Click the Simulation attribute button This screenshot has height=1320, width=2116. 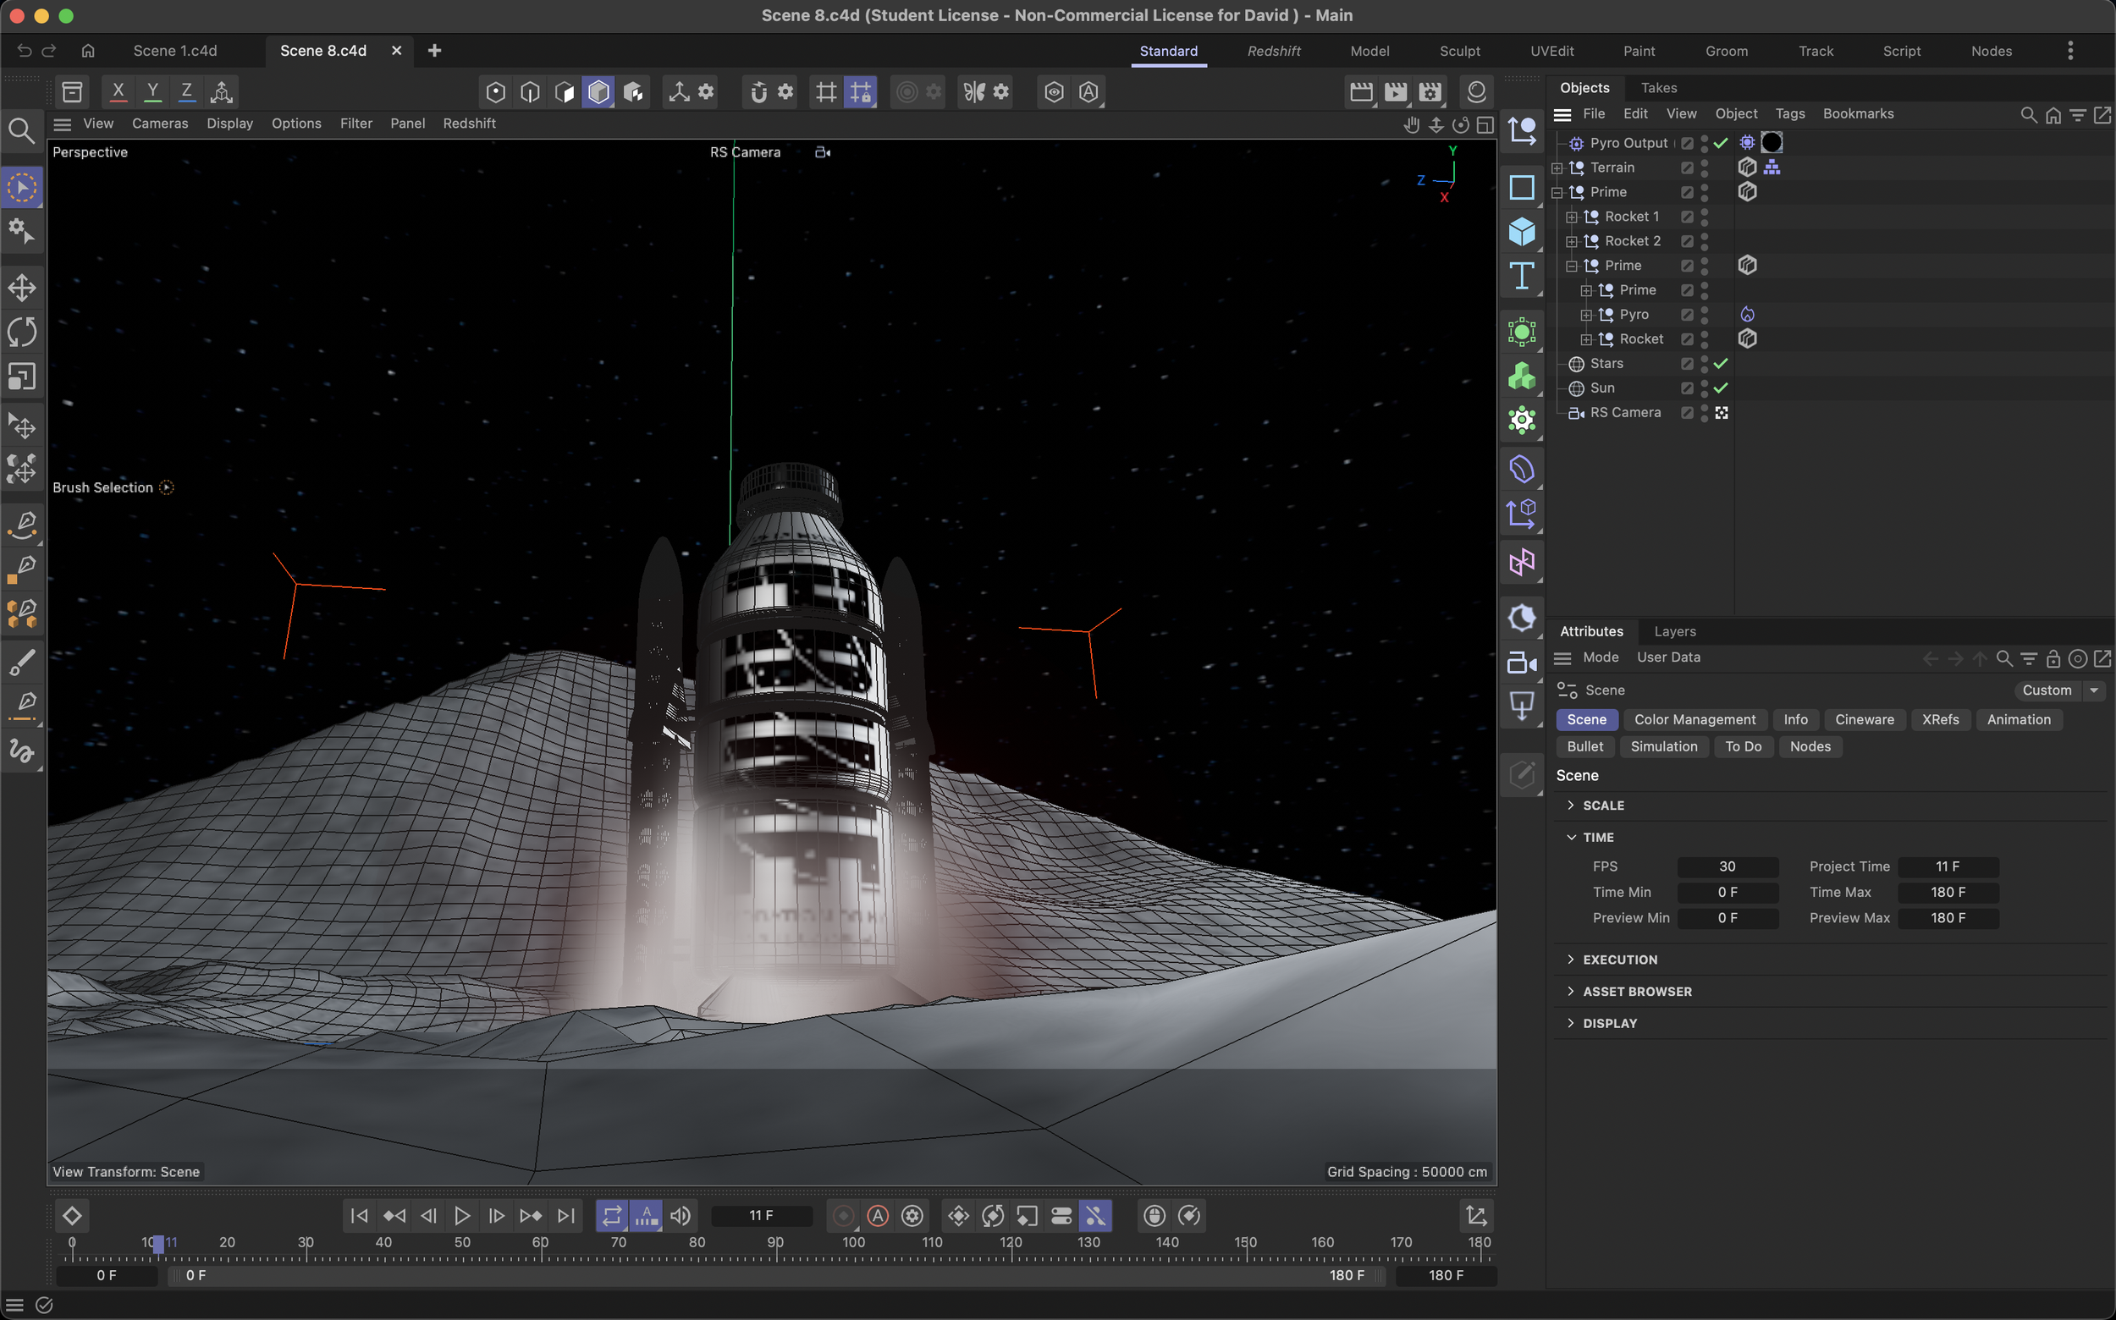point(1664,746)
